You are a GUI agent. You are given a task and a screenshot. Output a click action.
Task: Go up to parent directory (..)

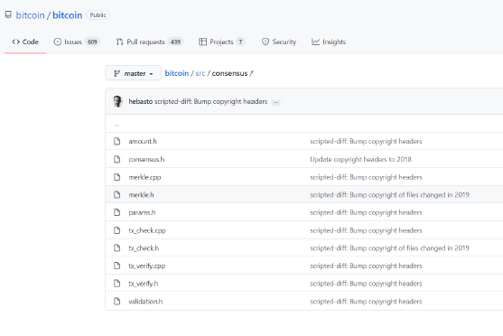(117, 125)
